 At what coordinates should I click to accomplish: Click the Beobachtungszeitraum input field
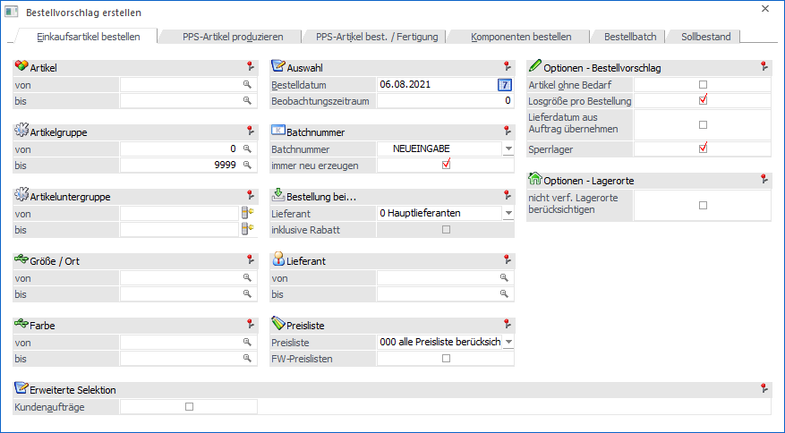[445, 100]
